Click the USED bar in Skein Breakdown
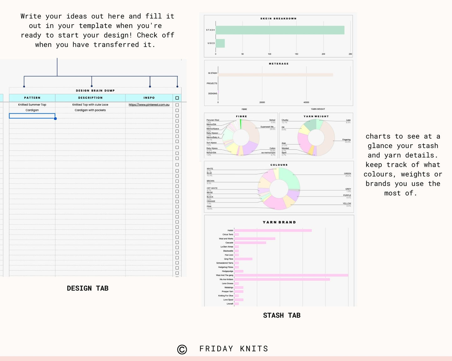 220,43
